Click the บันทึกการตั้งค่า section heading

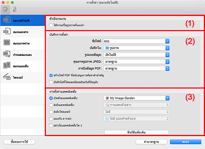coord(59,35)
